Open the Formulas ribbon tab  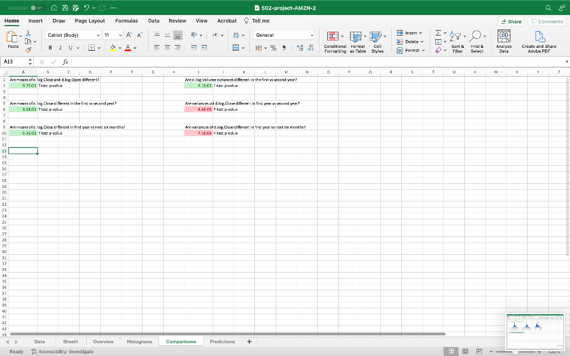pos(126,21)
